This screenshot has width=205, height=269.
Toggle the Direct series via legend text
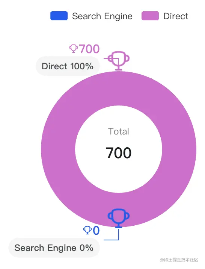[x=176, y=16]
